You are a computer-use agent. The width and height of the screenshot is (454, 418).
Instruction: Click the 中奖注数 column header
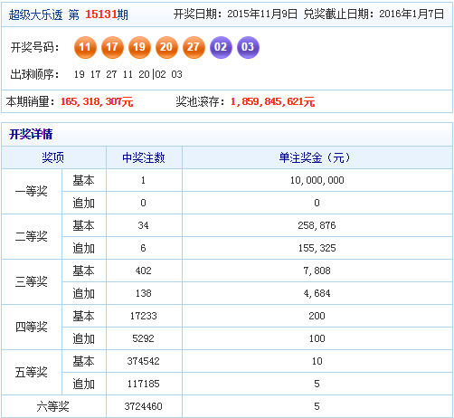[x=144, y=157]
